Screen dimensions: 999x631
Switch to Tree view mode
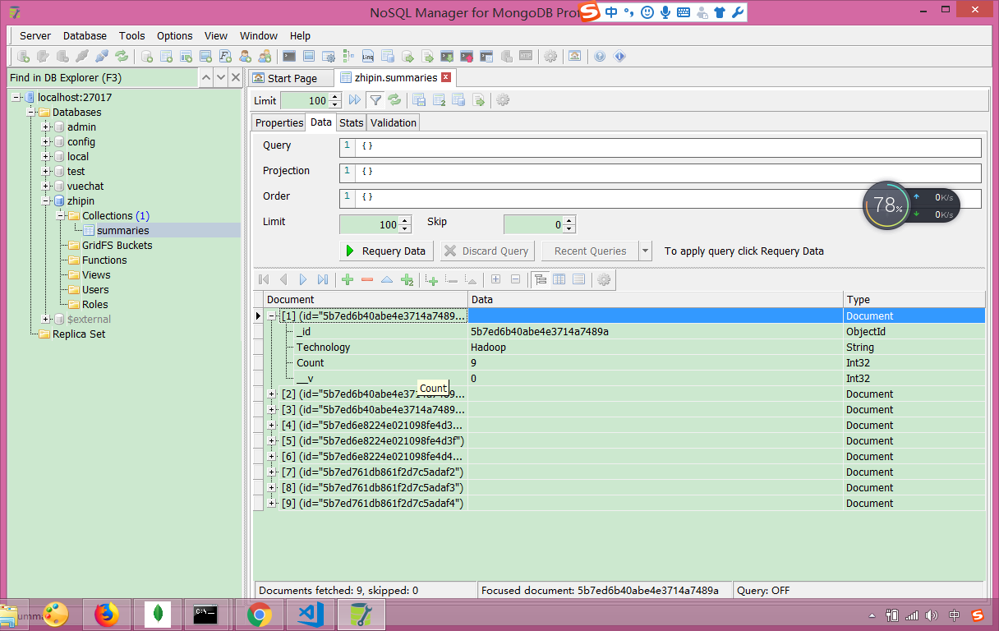(541, 280)
